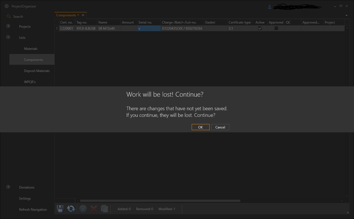
Task: Select the Serial no. cell containing x
Action: pyautogui.click(x=148, y=28)
